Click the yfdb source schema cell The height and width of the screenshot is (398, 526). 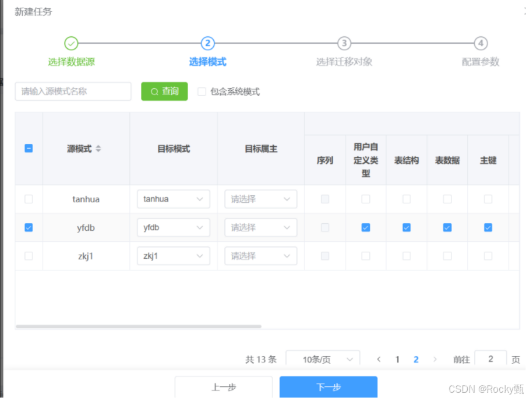pos(86,227)
